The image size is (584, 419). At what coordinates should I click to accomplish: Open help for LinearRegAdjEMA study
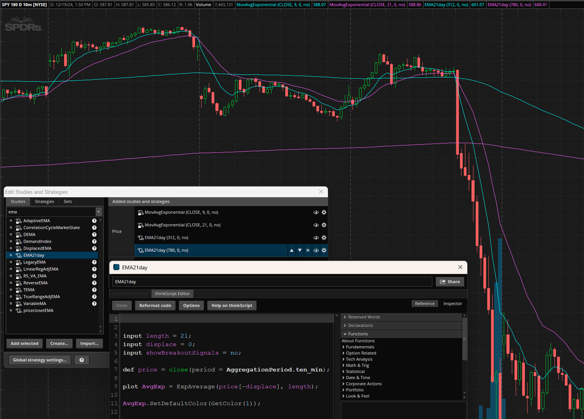coord(95,269)
